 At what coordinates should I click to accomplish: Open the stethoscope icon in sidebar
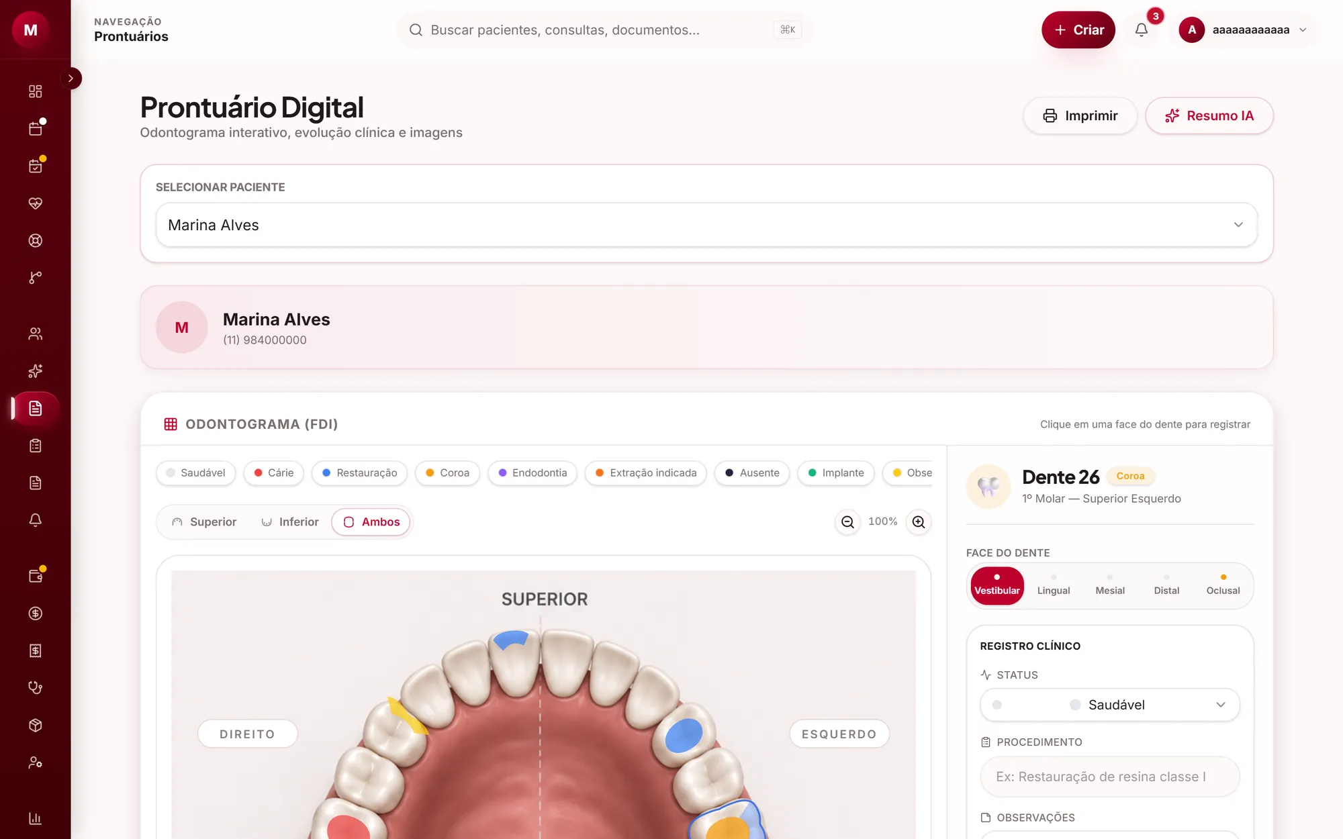click(x=36, y=688)
